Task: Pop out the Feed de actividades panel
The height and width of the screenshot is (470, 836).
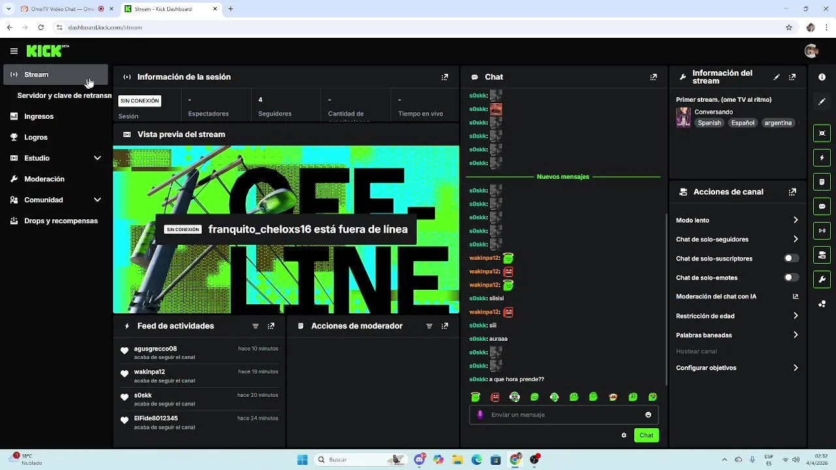Action: click(271, 326)
